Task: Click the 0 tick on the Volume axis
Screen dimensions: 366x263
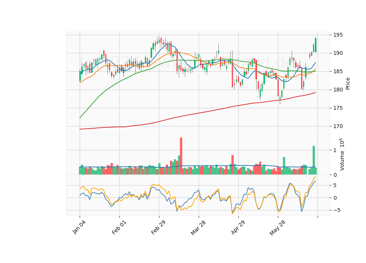Action: tap(335, 175)
